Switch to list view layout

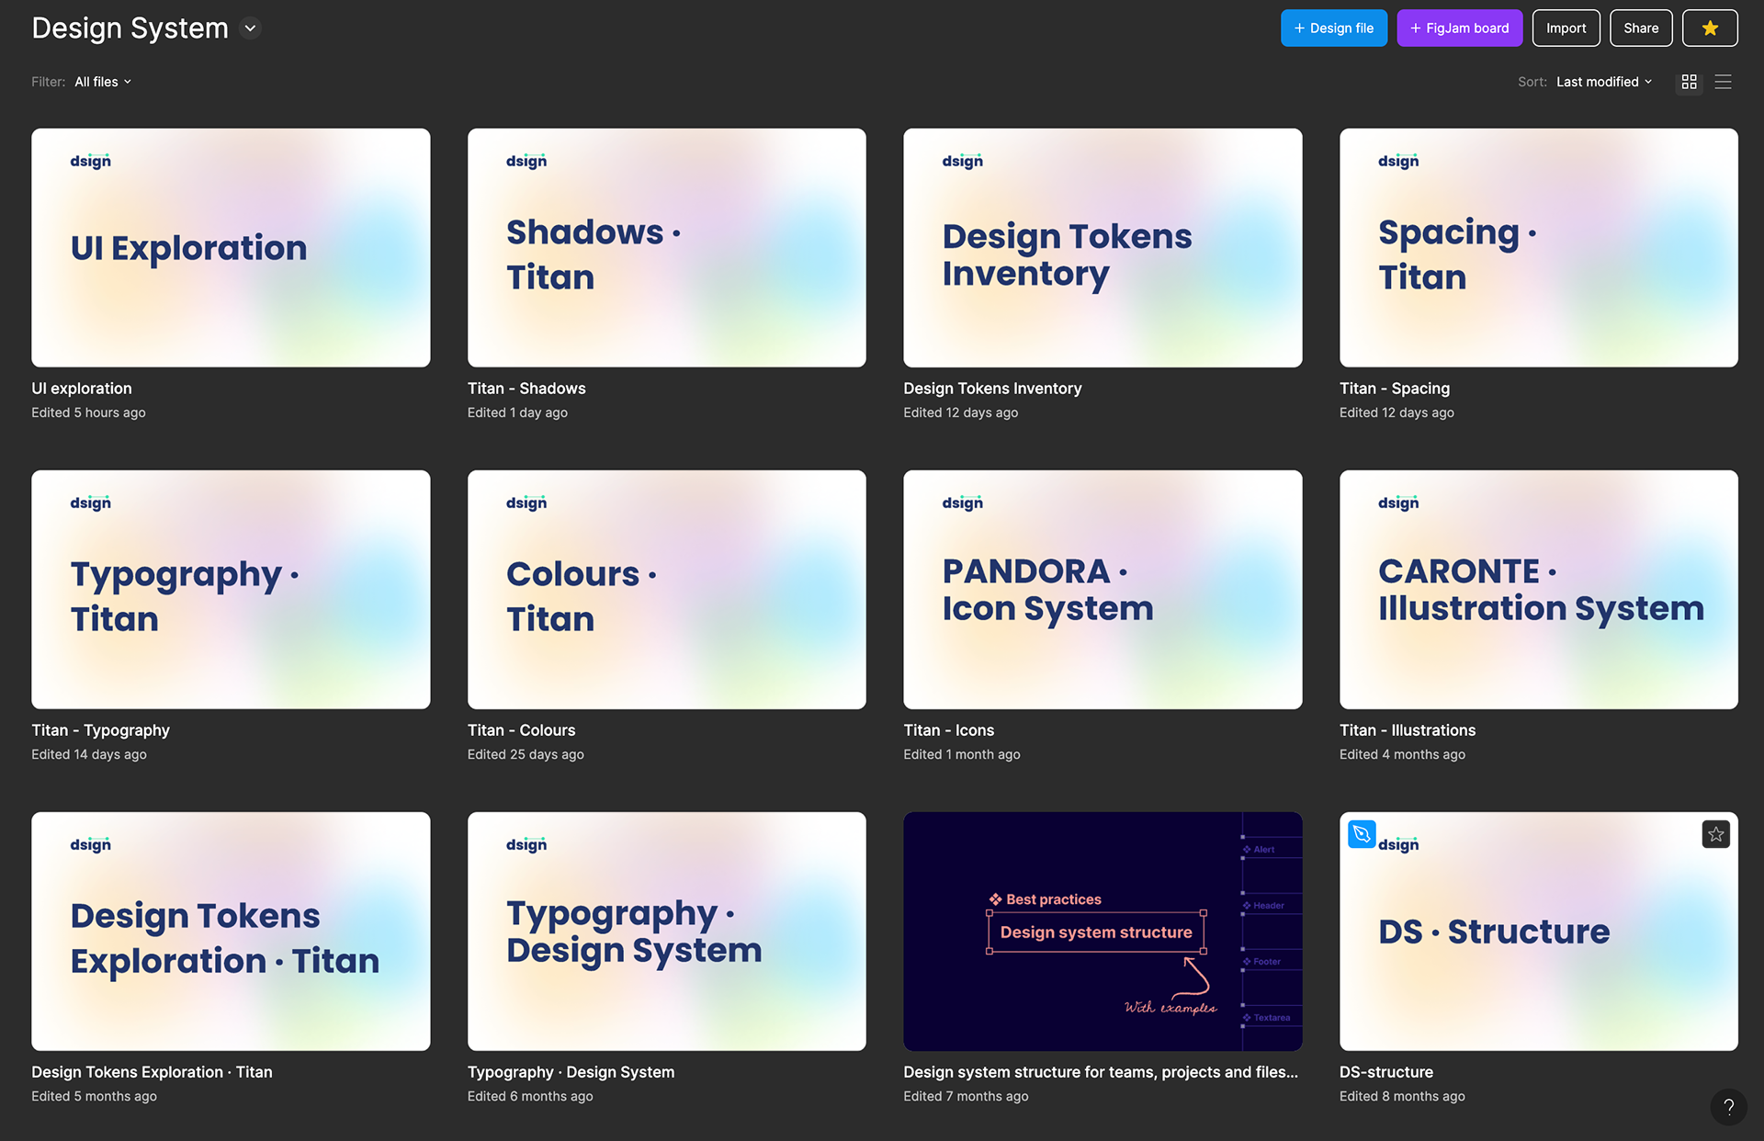pyautogui.click(x=1723, y=82)
